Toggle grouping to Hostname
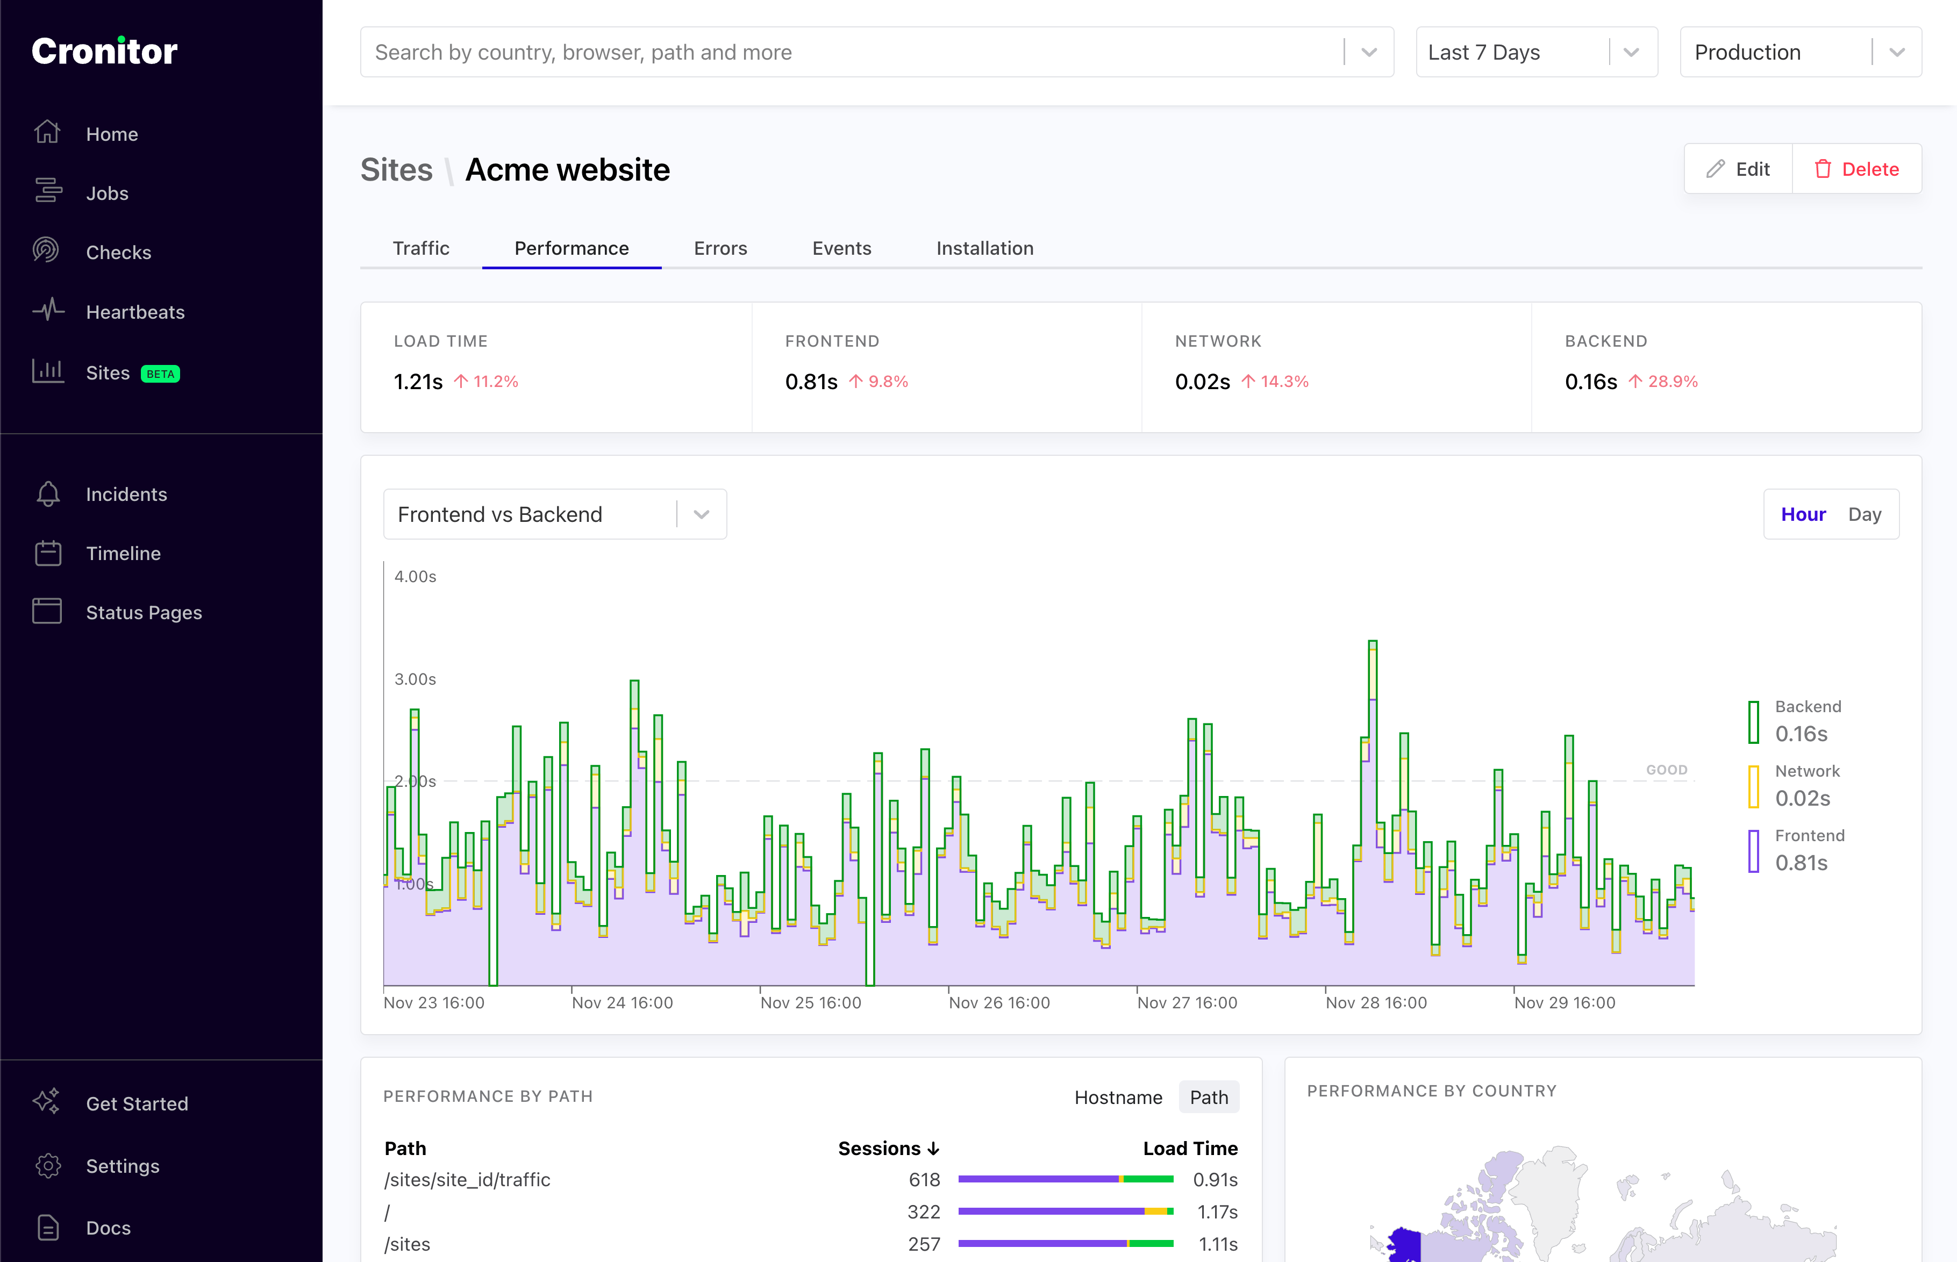The width and height of the screenshot is (1957, 1262). [1118, 1098]
